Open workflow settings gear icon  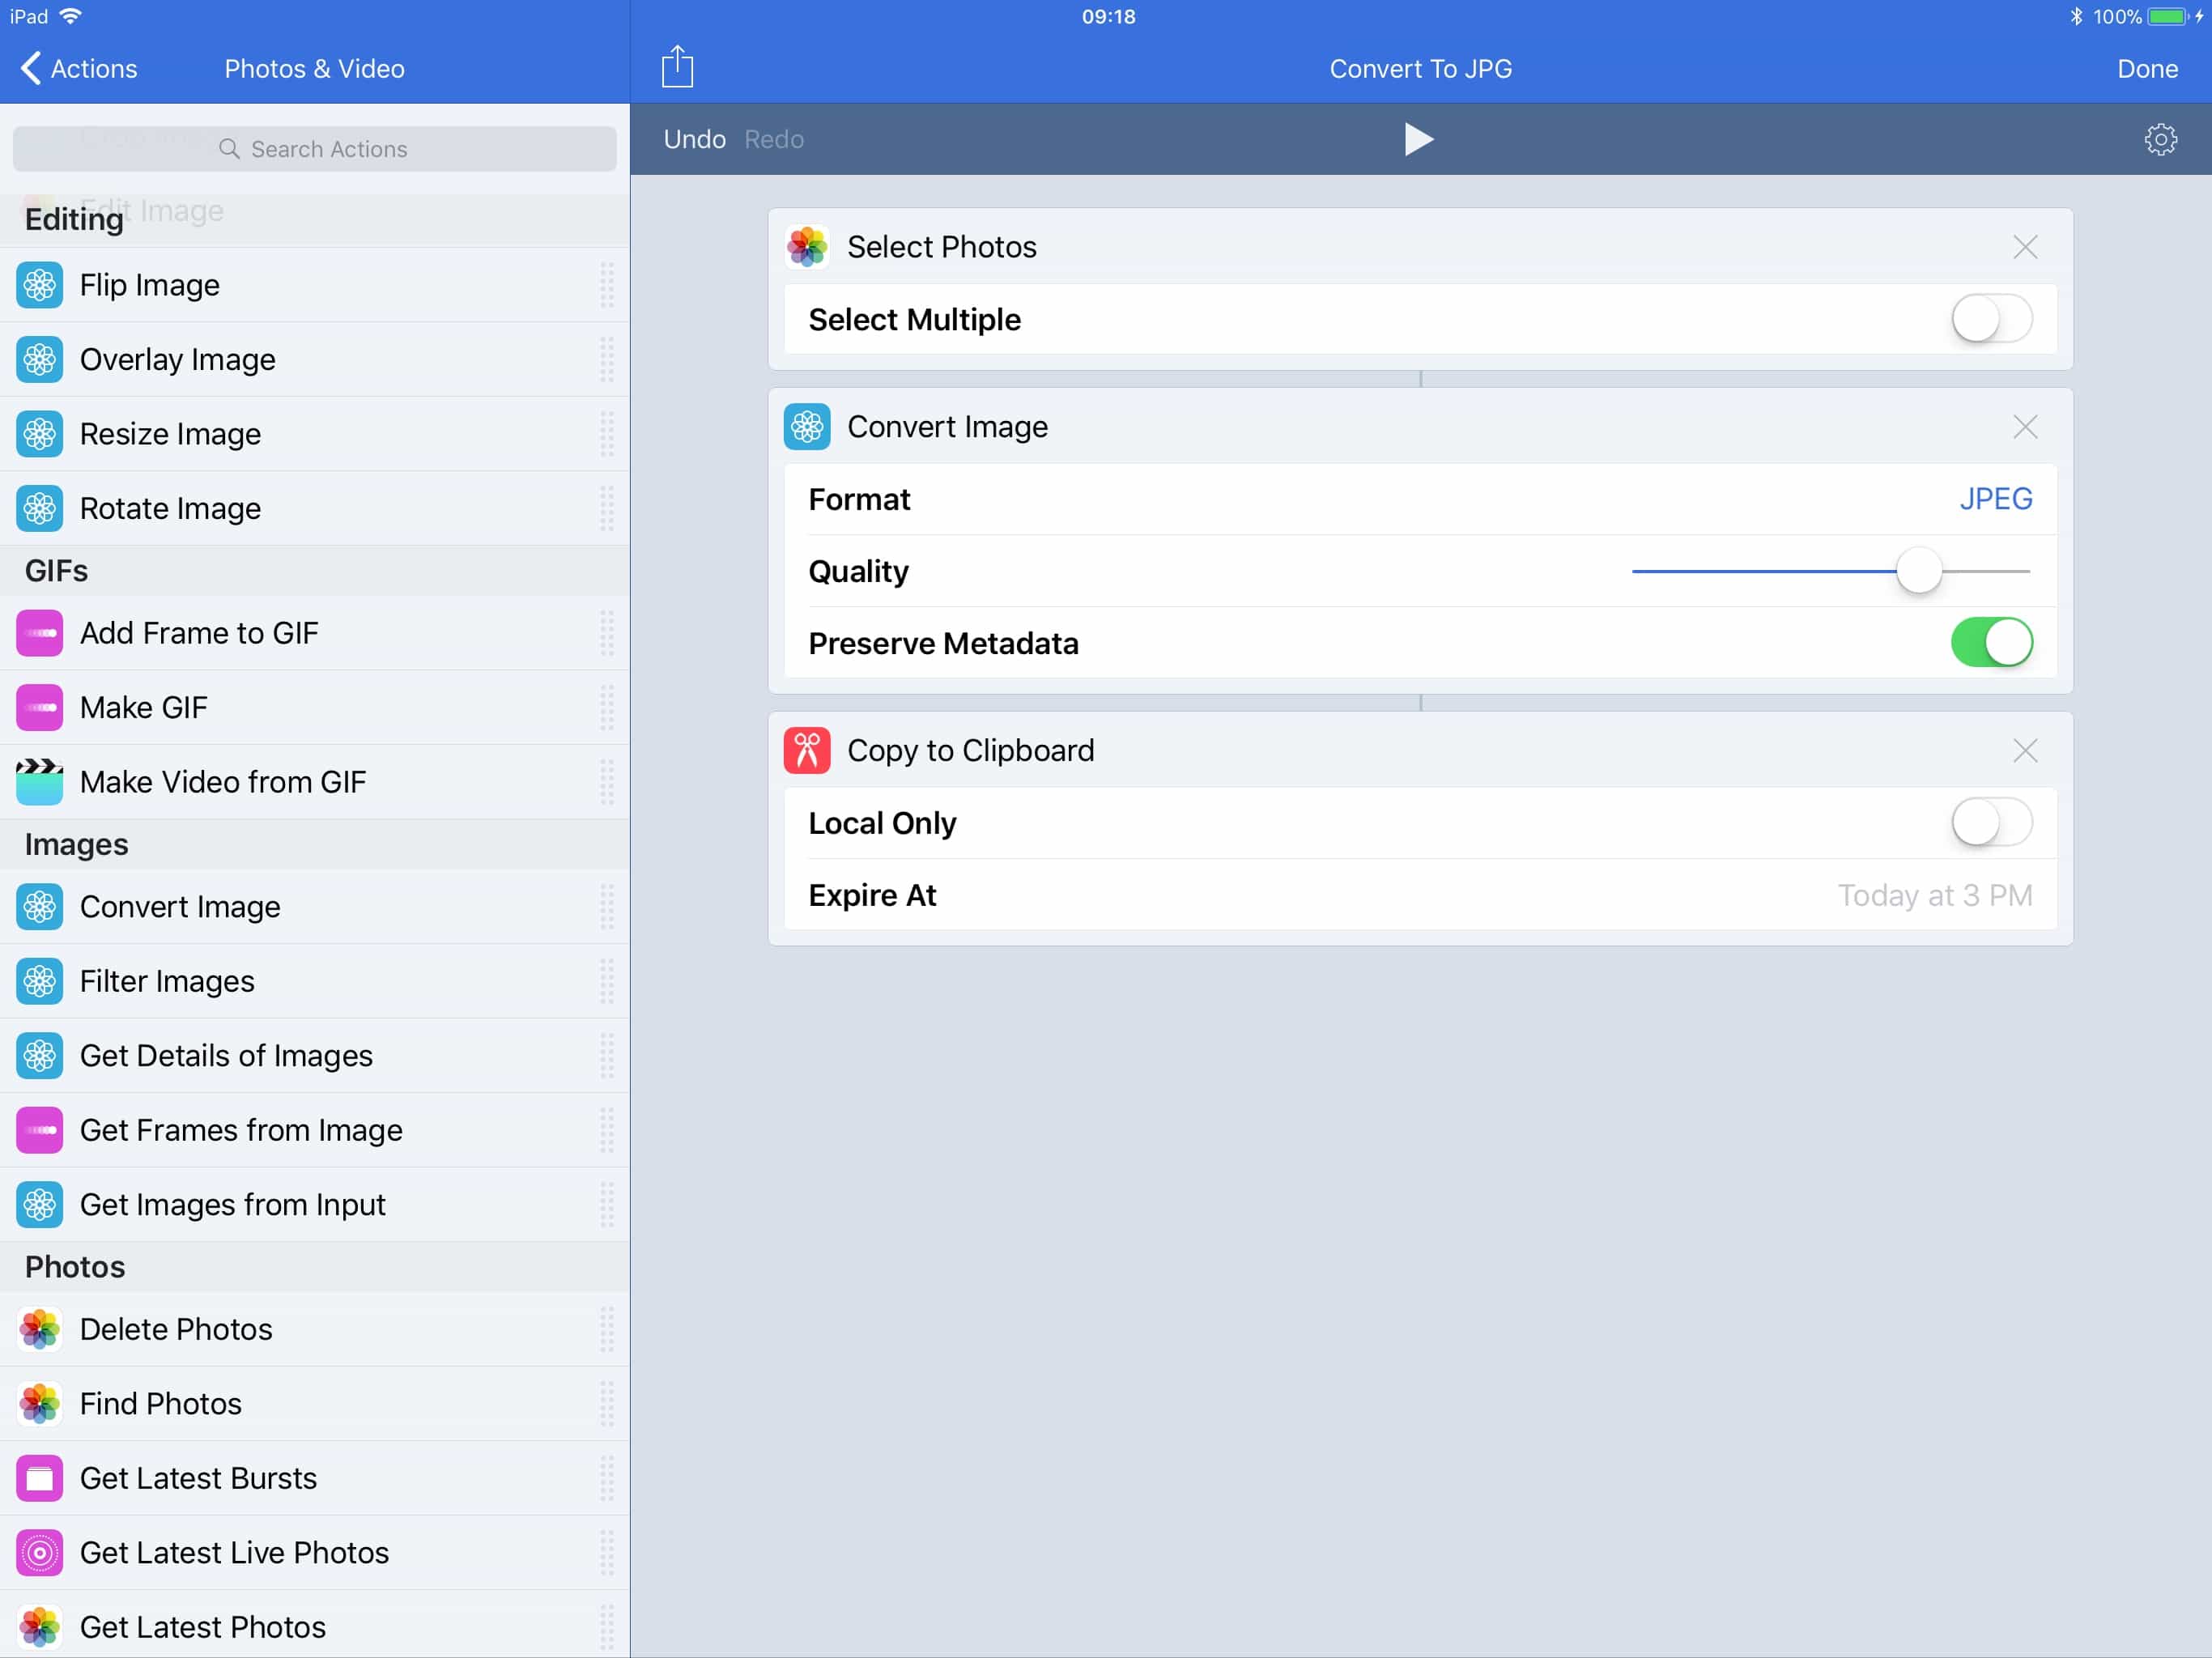2160,139
